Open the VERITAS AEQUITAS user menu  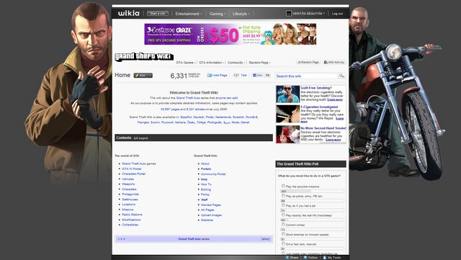coord(308,14)
